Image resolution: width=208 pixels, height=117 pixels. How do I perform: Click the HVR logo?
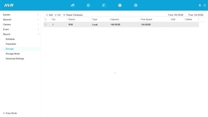[9, 5]
